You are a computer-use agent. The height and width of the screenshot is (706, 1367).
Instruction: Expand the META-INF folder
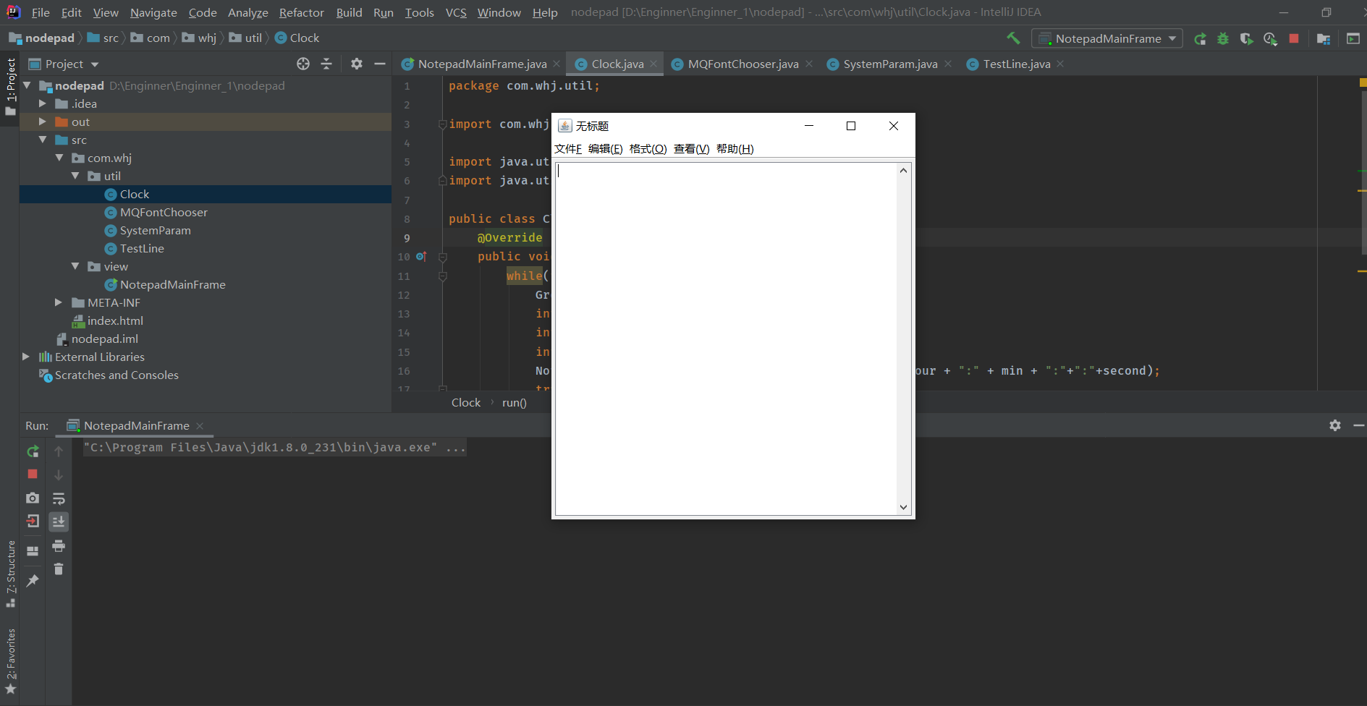[x=59, y=302]
